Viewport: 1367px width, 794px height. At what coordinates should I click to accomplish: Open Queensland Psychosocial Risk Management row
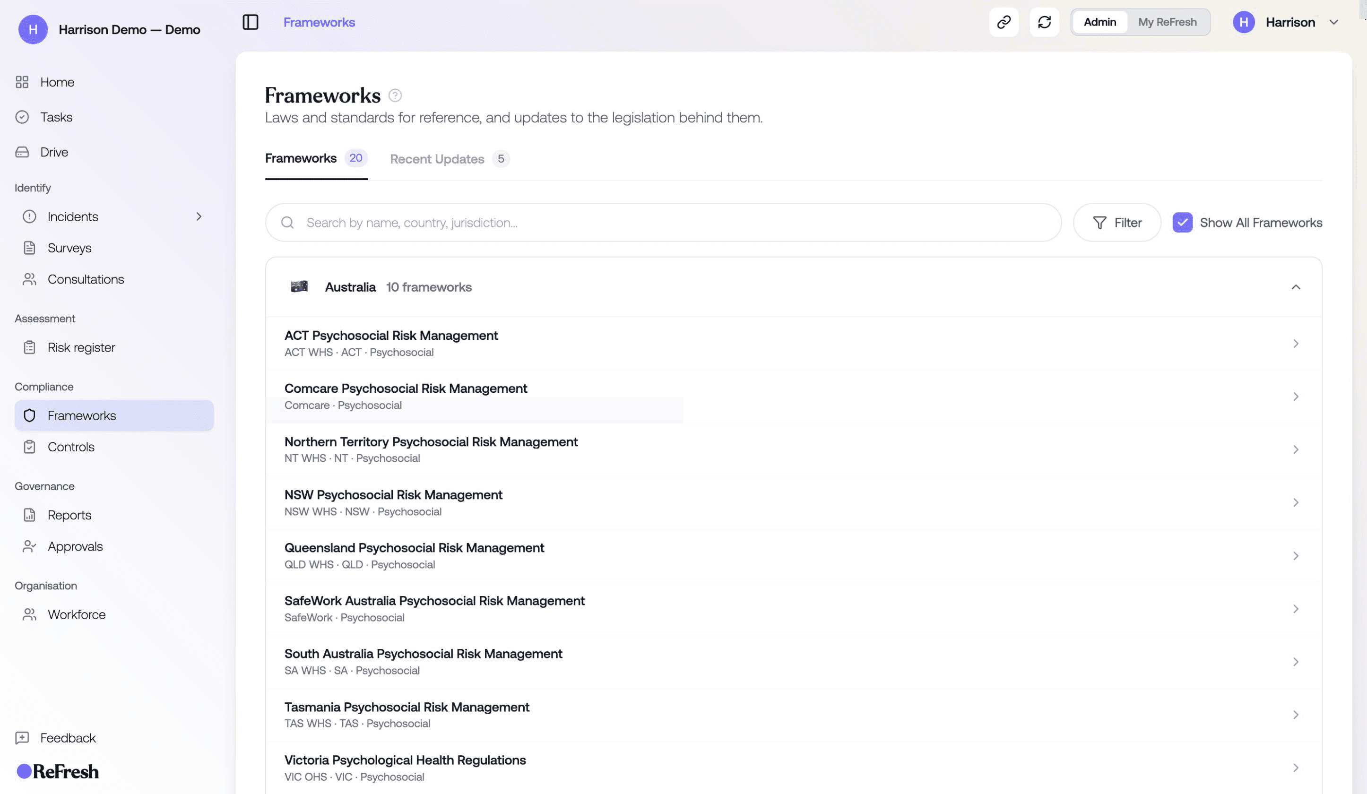[x=794, y=556]
